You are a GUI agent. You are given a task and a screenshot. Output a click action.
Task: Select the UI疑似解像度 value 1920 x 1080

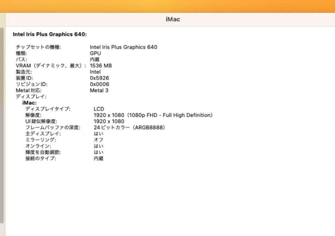(x=109, y=121)
